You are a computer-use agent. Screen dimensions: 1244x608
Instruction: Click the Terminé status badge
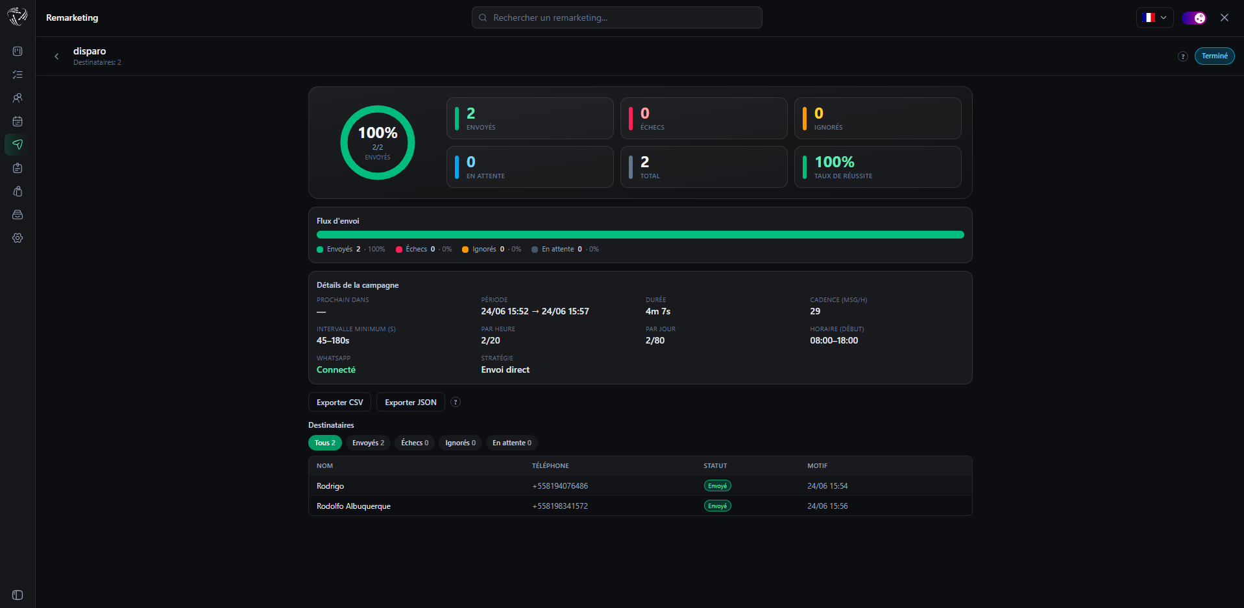[x=1214, y=56]
